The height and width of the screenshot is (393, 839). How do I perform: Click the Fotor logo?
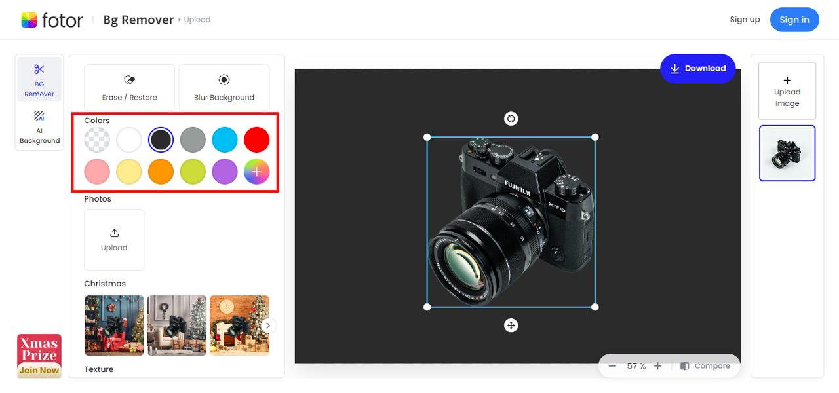click(52, 20)
